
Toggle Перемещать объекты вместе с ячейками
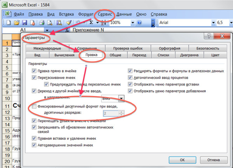pos(34,121)
